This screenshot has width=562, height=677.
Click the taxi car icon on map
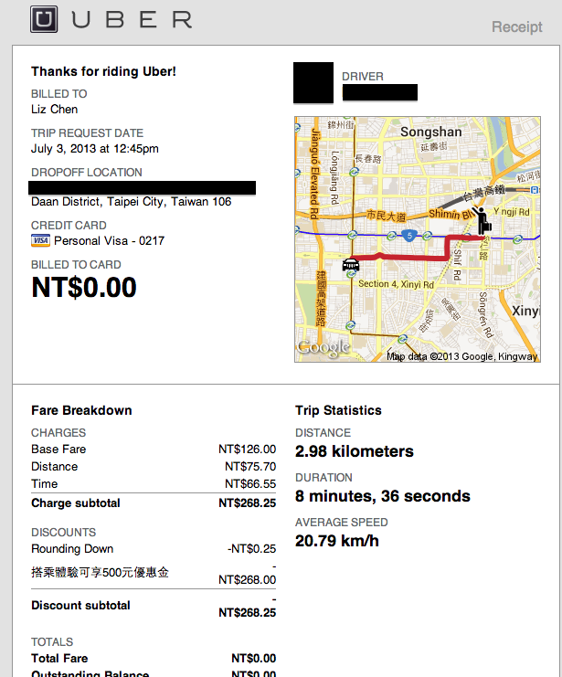(351, 264)
